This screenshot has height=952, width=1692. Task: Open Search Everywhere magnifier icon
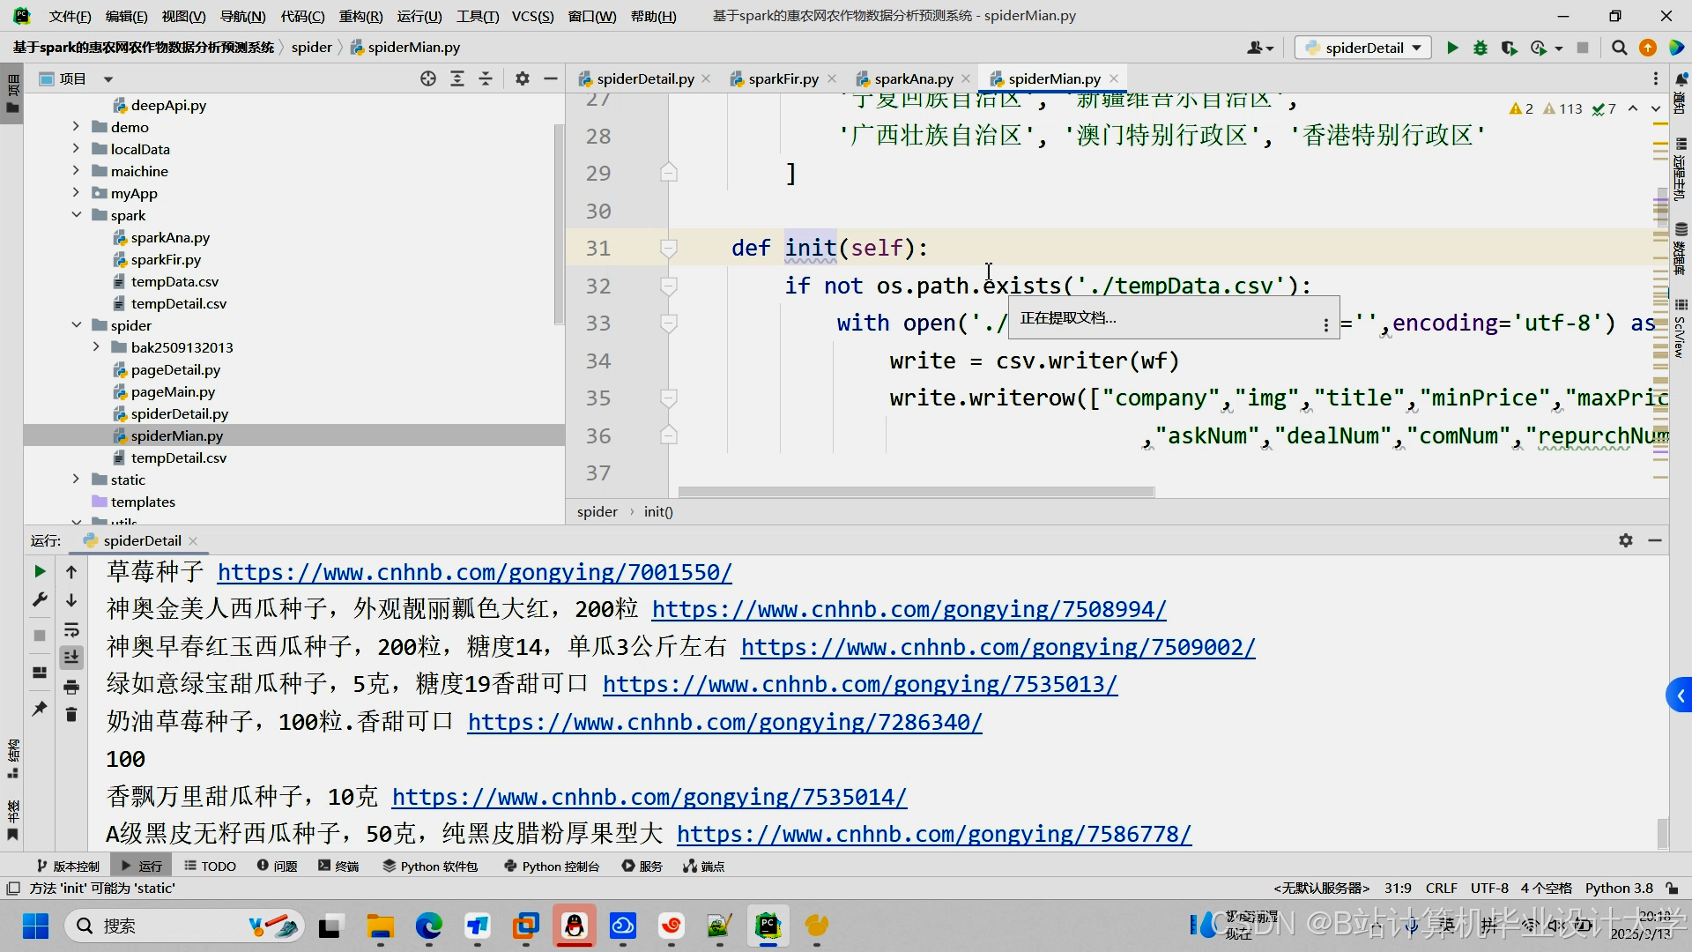[x=1619, y=48]
